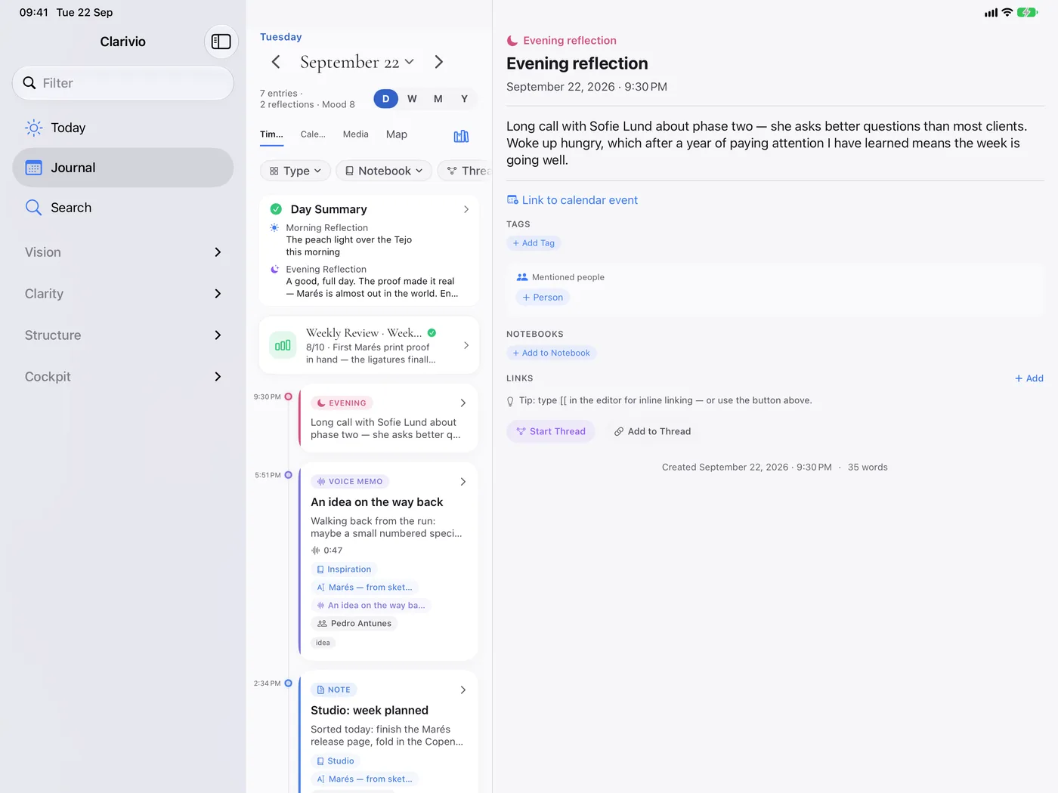Open the stats chart icon
The height and width of the screenshot is (793, 1058).
point(461,136)
